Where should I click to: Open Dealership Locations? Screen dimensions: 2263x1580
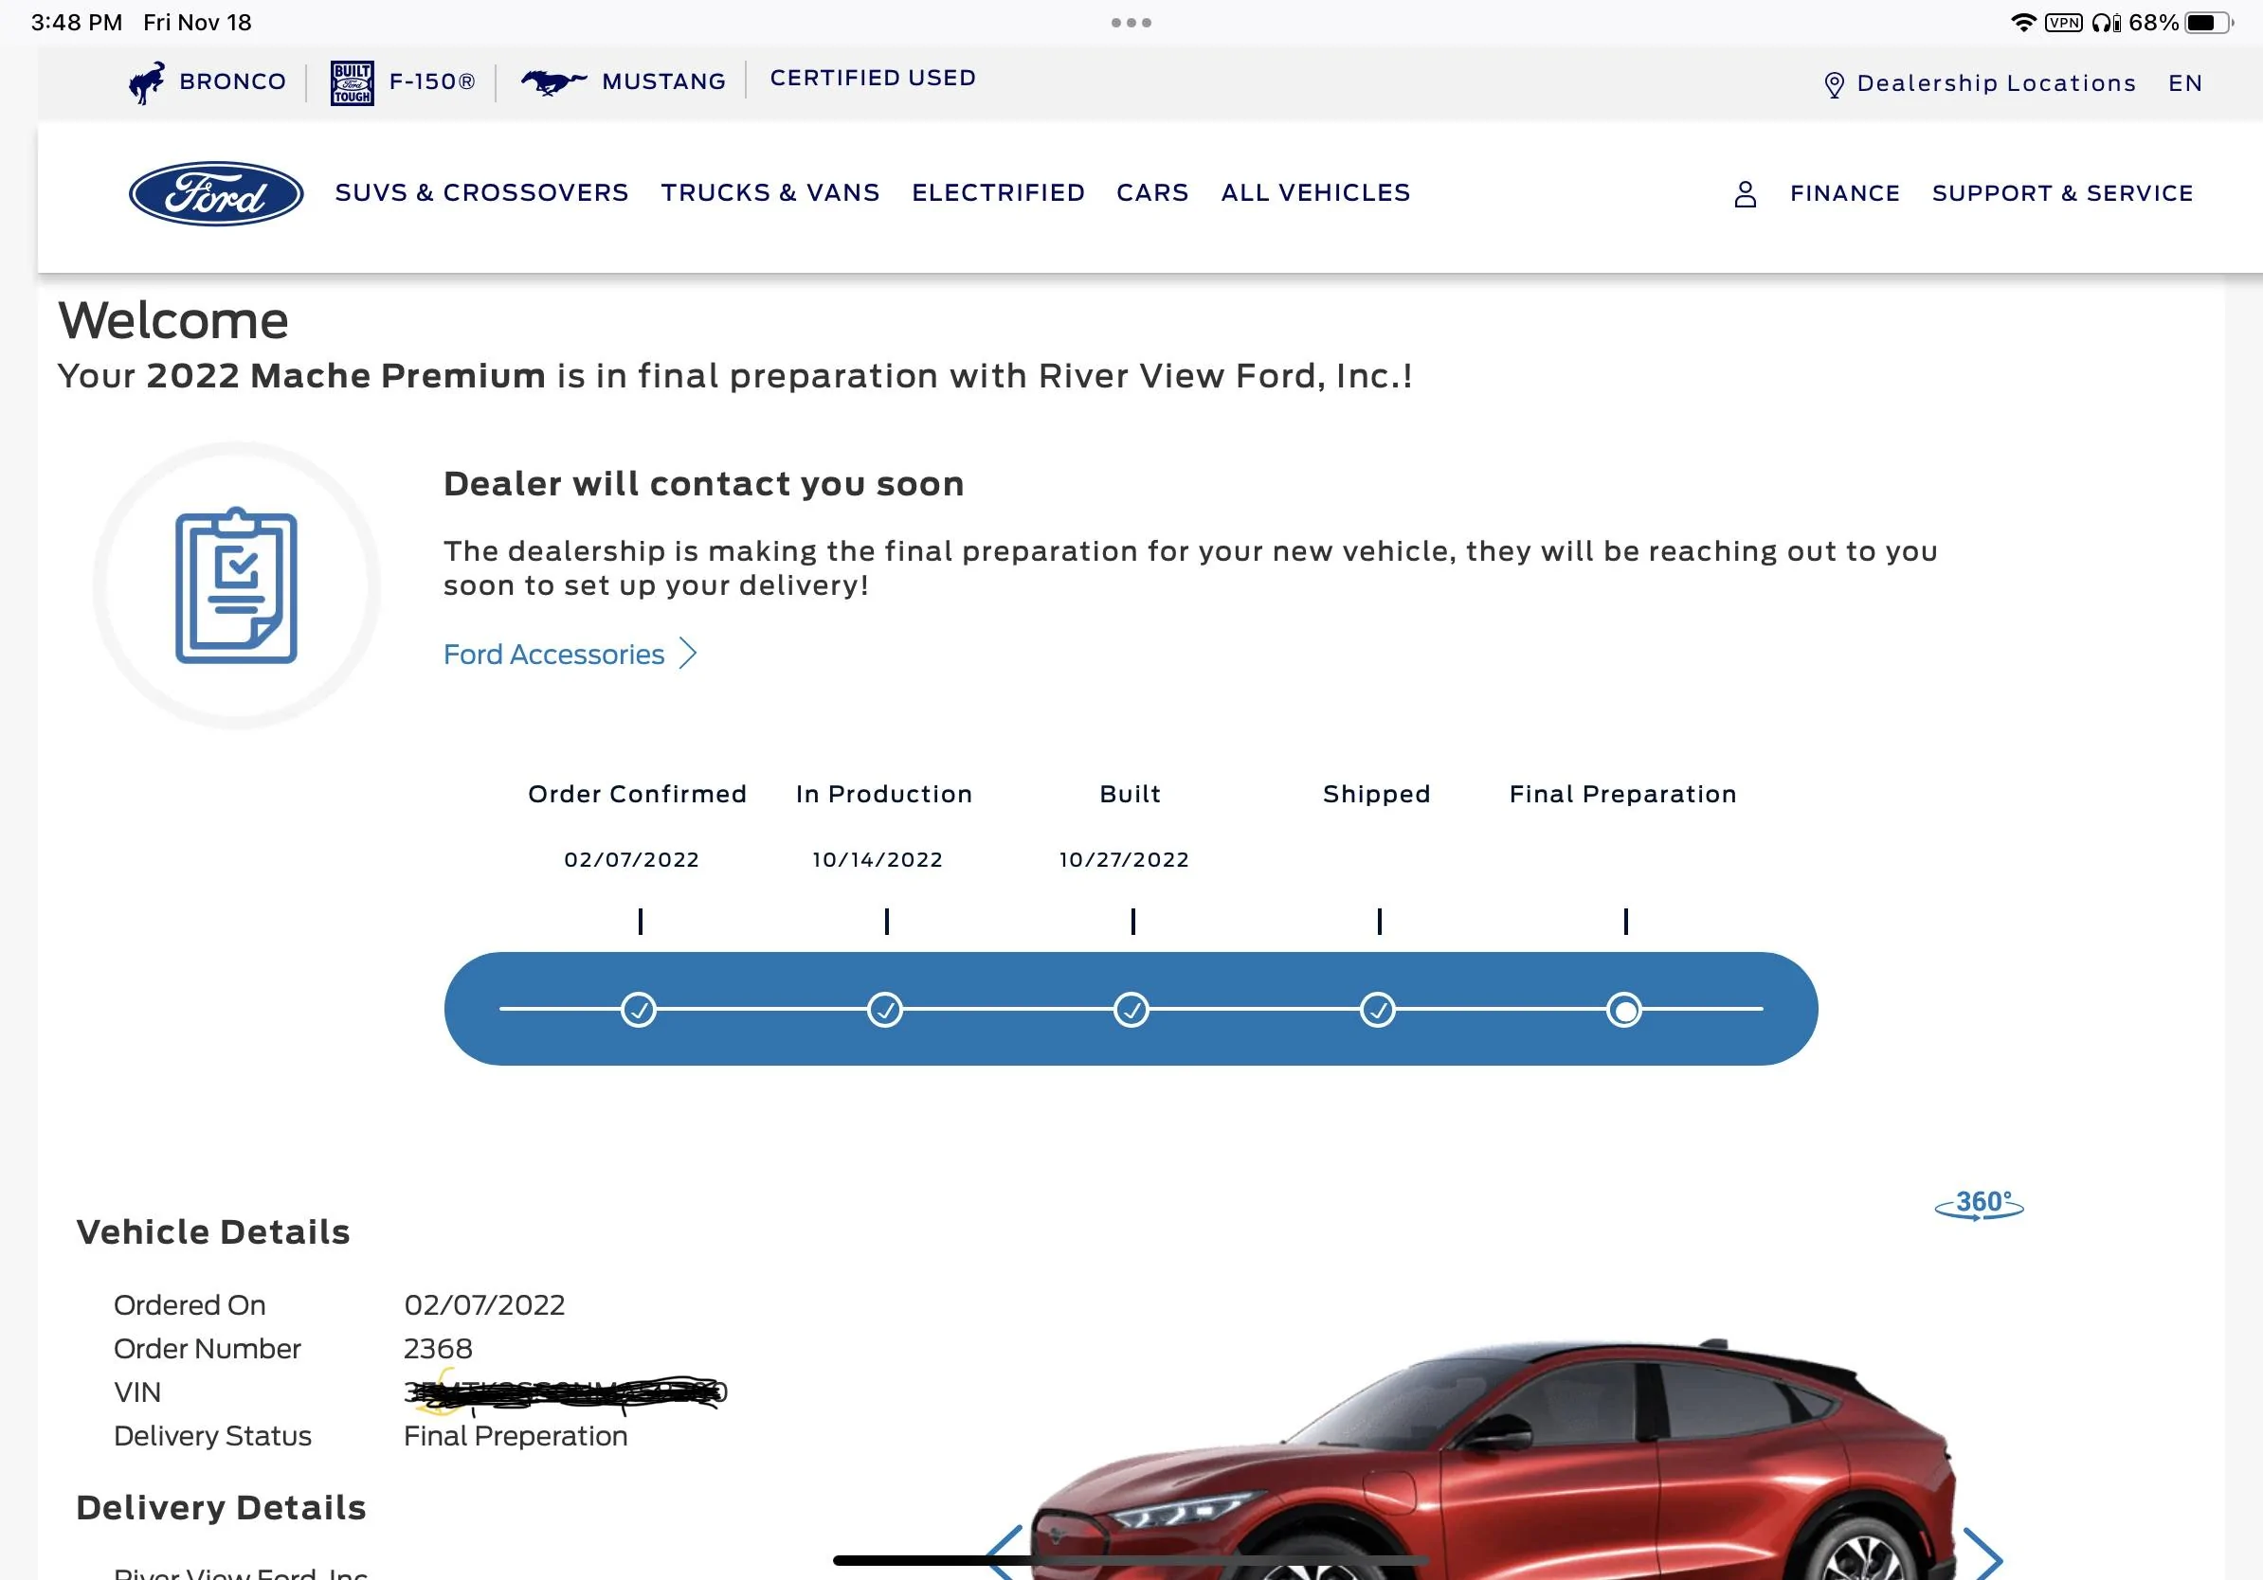1996,83
